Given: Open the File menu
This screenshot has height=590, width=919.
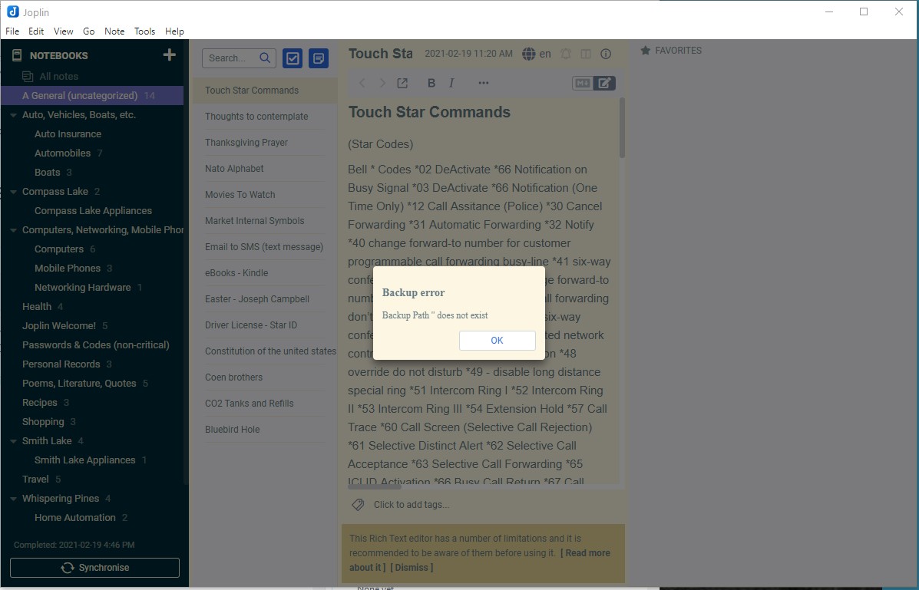Looking at the screenshot, I should (x=12, y=31).
